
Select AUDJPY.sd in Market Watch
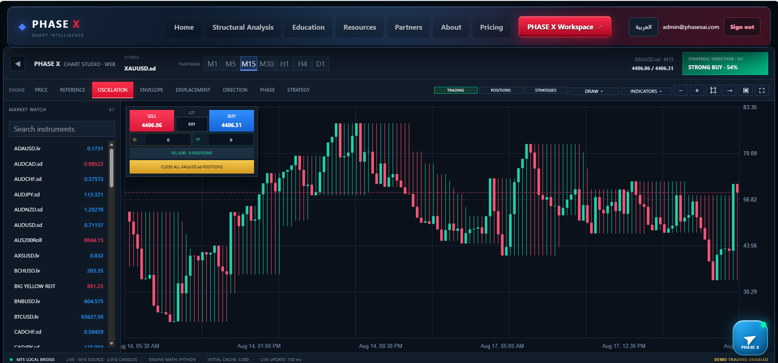point(59,194)
